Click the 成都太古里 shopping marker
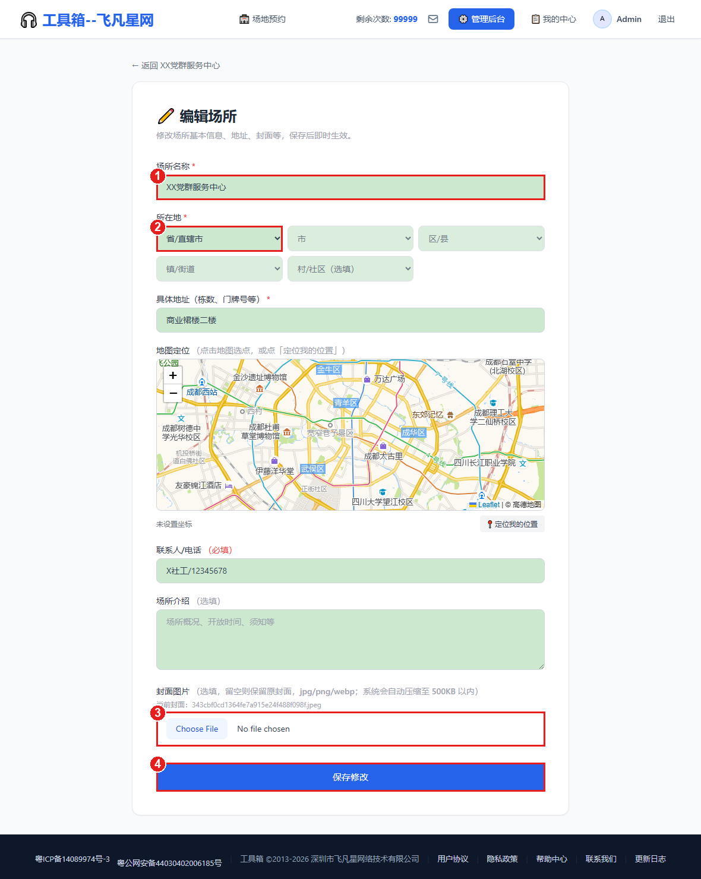The height and width of the screenshot is (879, 701). pos(383,446)
